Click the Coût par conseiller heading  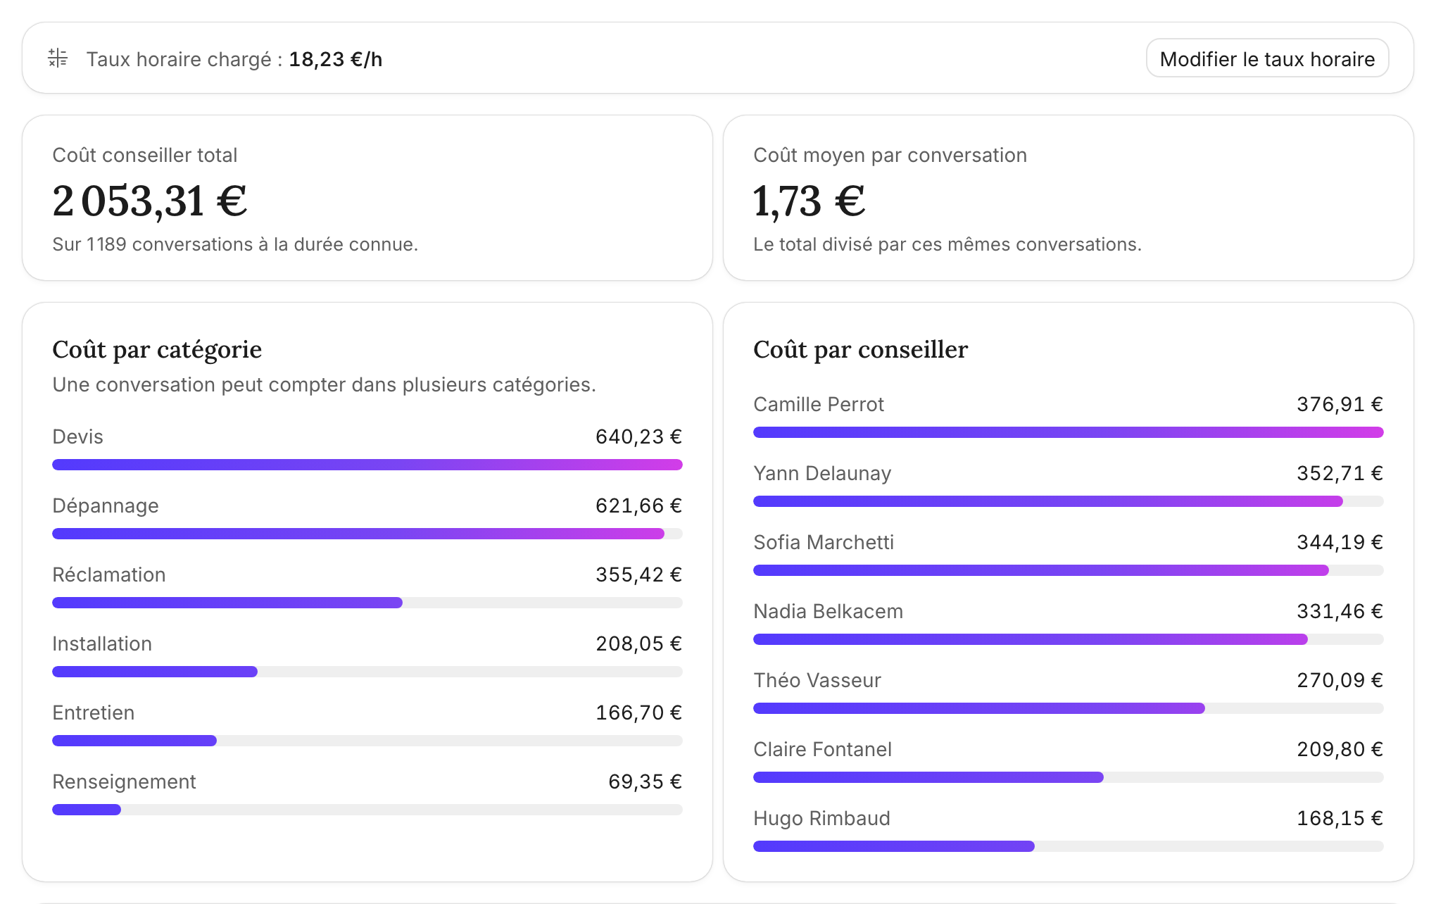pos(861,349)
